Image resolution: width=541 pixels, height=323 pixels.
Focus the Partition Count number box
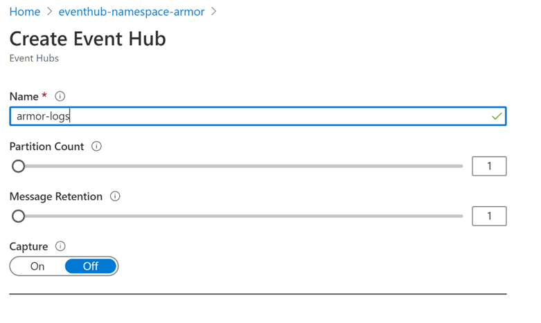[x=489, y=166]
